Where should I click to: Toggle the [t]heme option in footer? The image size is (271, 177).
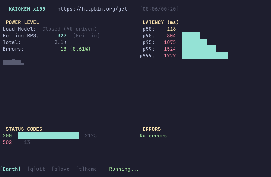[86, 169]
